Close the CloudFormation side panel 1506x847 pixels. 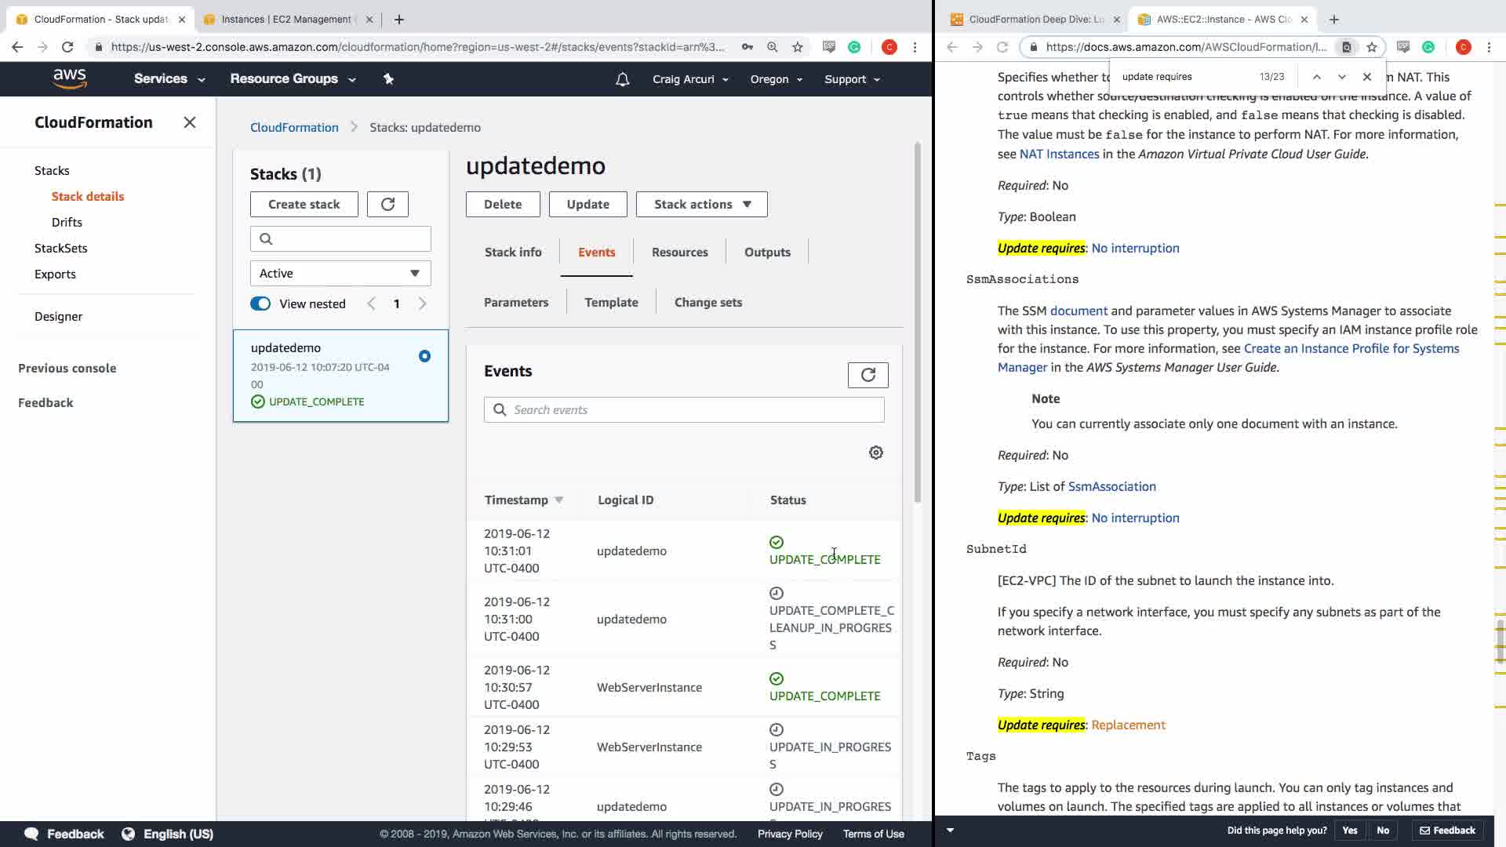pos(189,122)
